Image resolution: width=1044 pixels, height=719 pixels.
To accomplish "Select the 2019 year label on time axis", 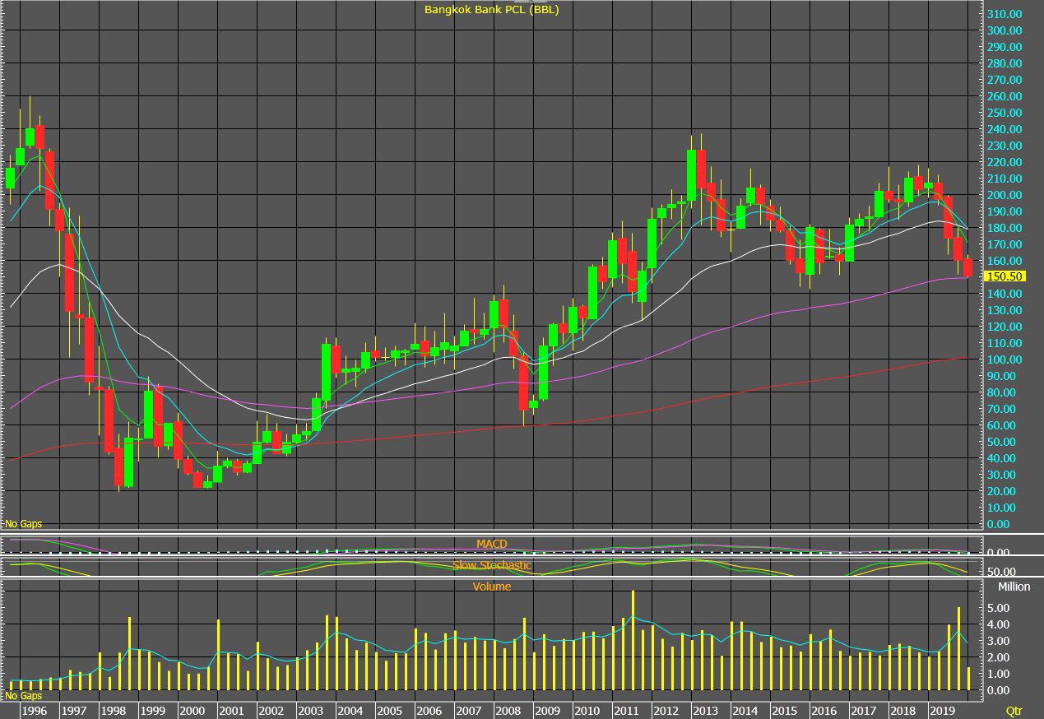I will pos(942,711).
